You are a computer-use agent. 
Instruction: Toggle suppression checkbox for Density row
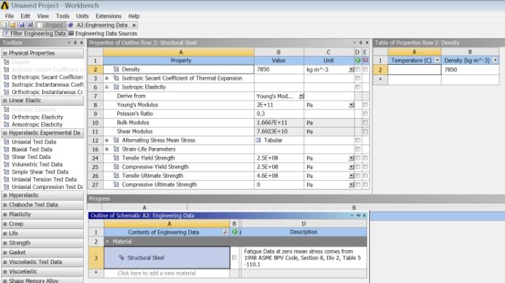358,69
